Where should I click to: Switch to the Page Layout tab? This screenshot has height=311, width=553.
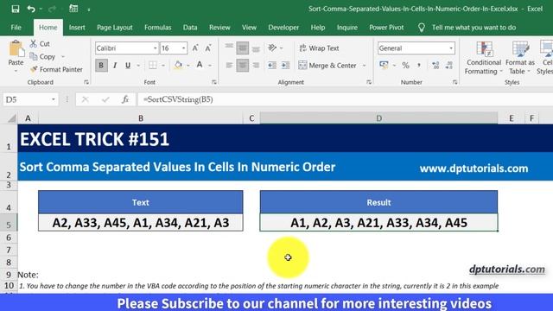pyautogui.click(x=115, y=28)
